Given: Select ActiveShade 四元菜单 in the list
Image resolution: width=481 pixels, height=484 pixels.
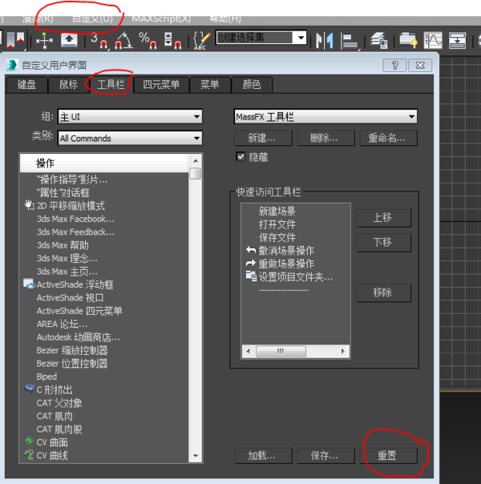Looking at the screenshot, I should tap(79, 311).
